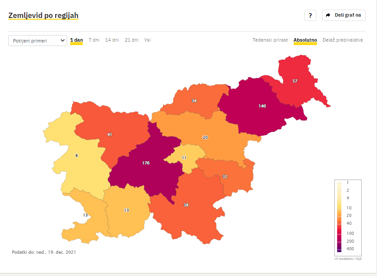Click the region labeled 176

146,163
